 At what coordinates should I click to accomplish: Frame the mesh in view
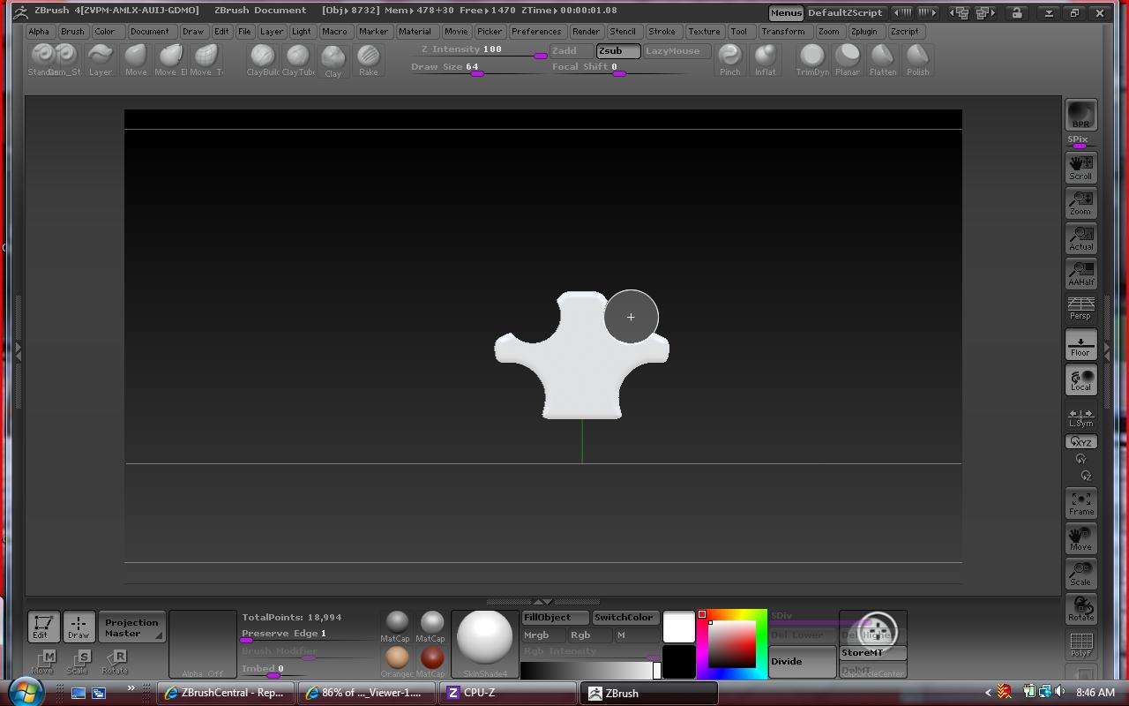click(1081, 503)
